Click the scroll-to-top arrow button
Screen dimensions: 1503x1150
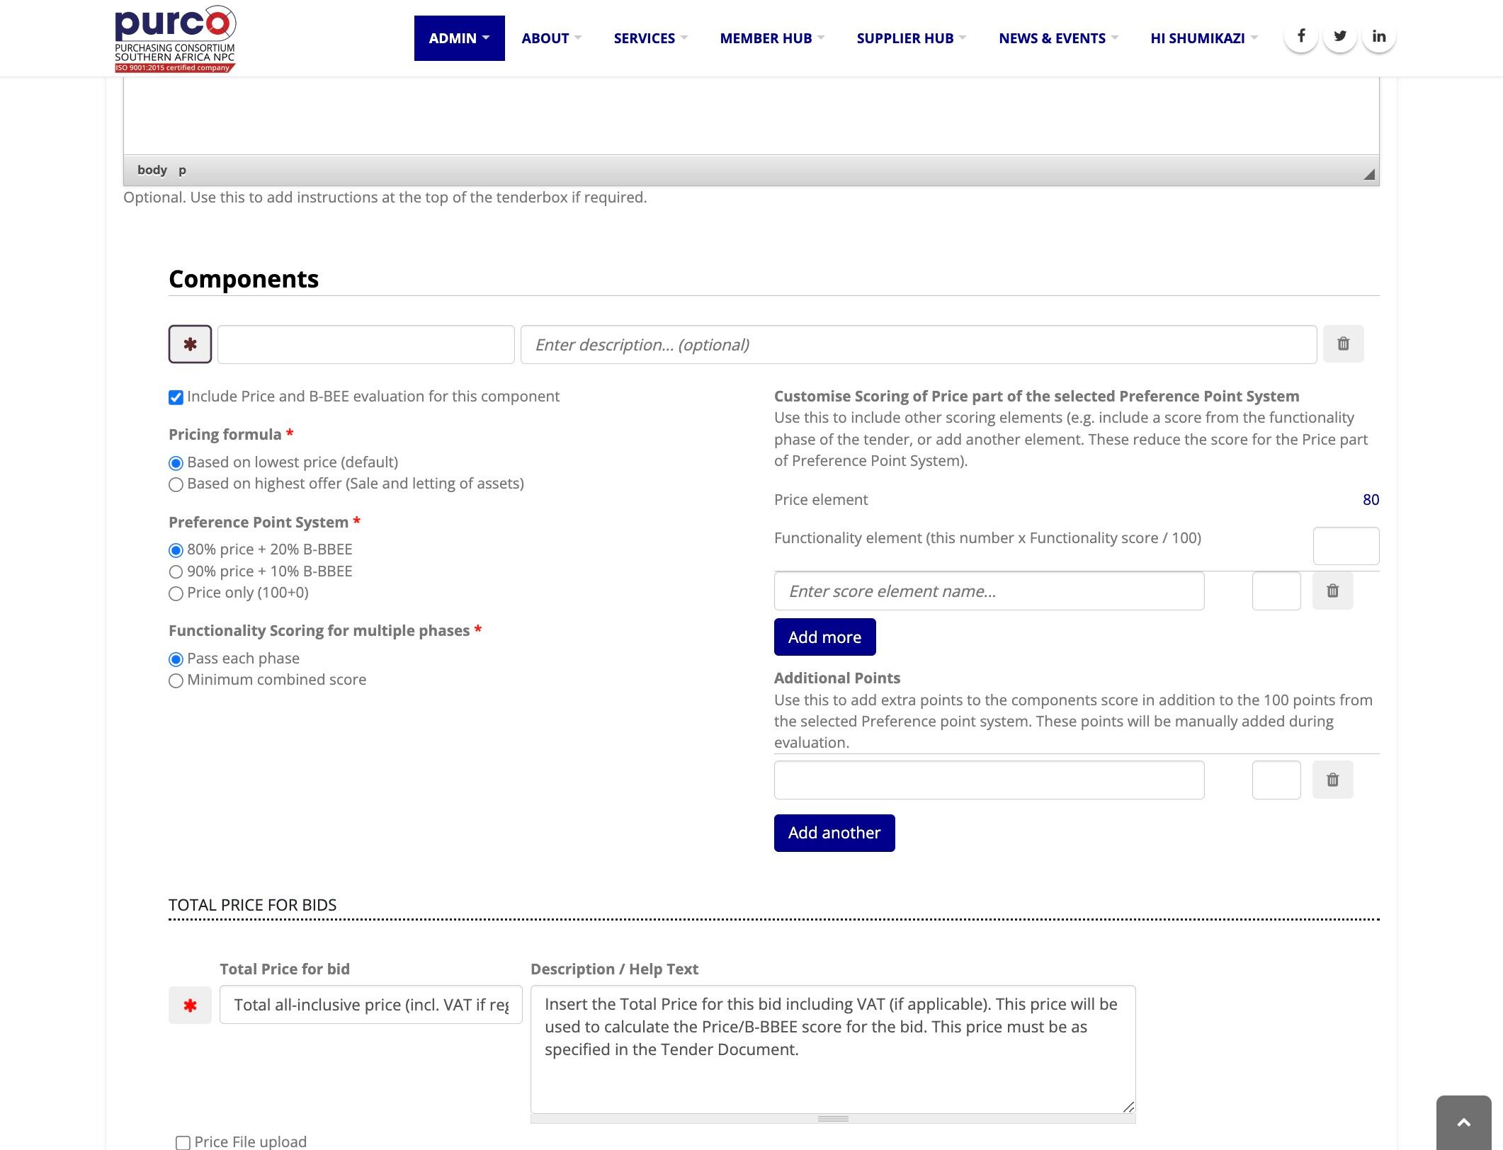point(1463,1122)
